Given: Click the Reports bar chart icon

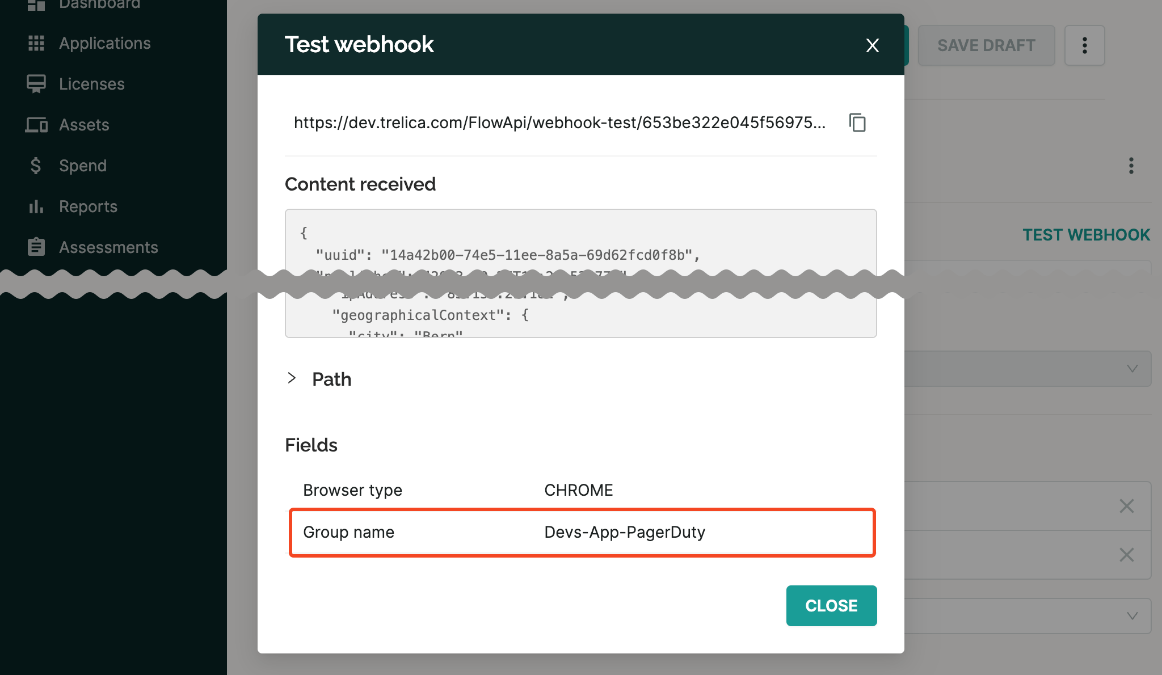Looking at the screenshot, I should click(x=36, y=206).
